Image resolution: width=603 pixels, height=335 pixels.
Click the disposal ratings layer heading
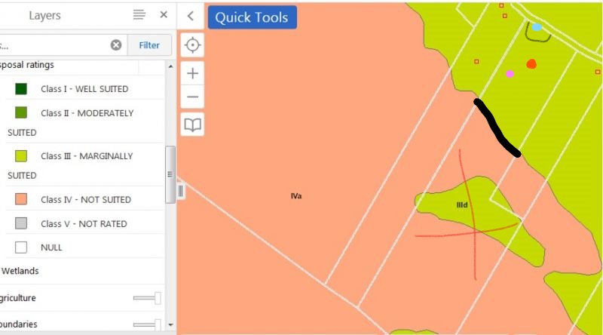tap(27, 65)
